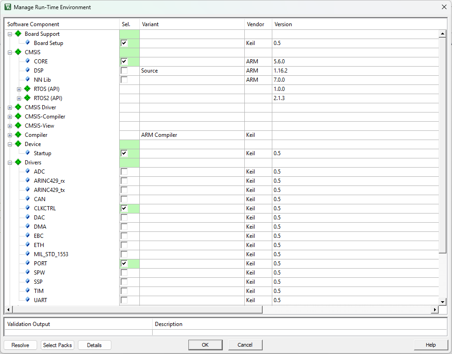
Task: Open the Select Packs dialog
Action: [57, 345]
